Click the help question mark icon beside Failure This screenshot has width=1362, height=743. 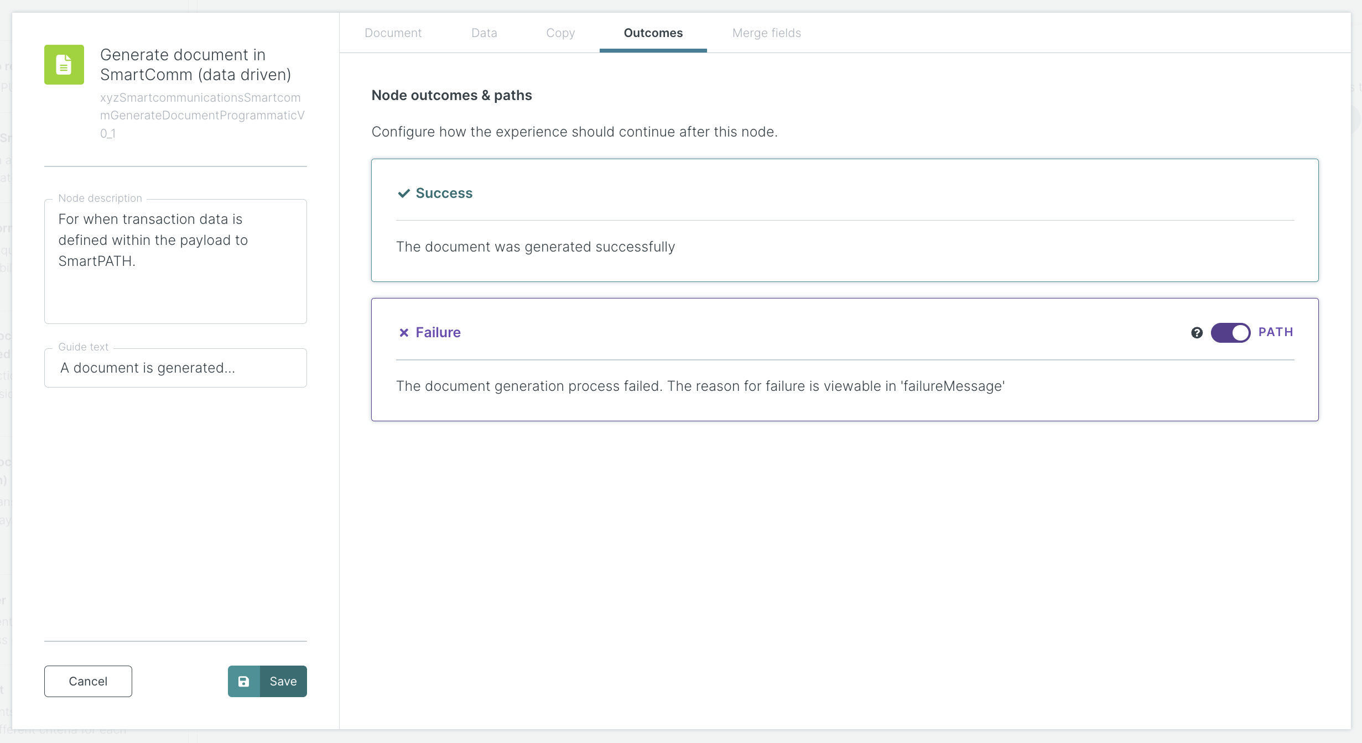1197,333
